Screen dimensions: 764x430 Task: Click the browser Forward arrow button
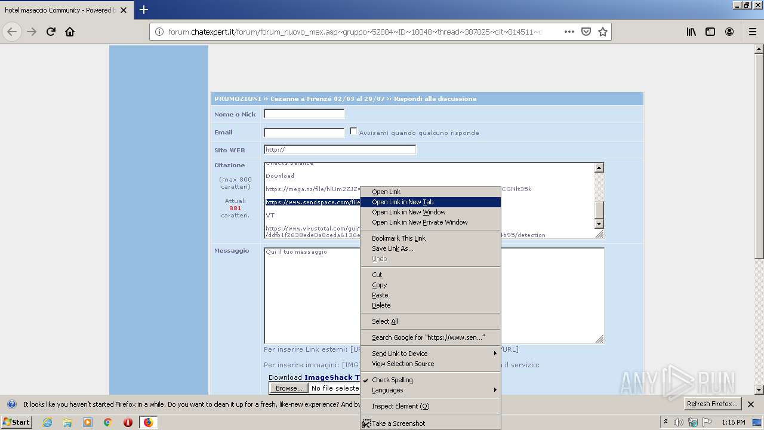[x=32, y=32]
